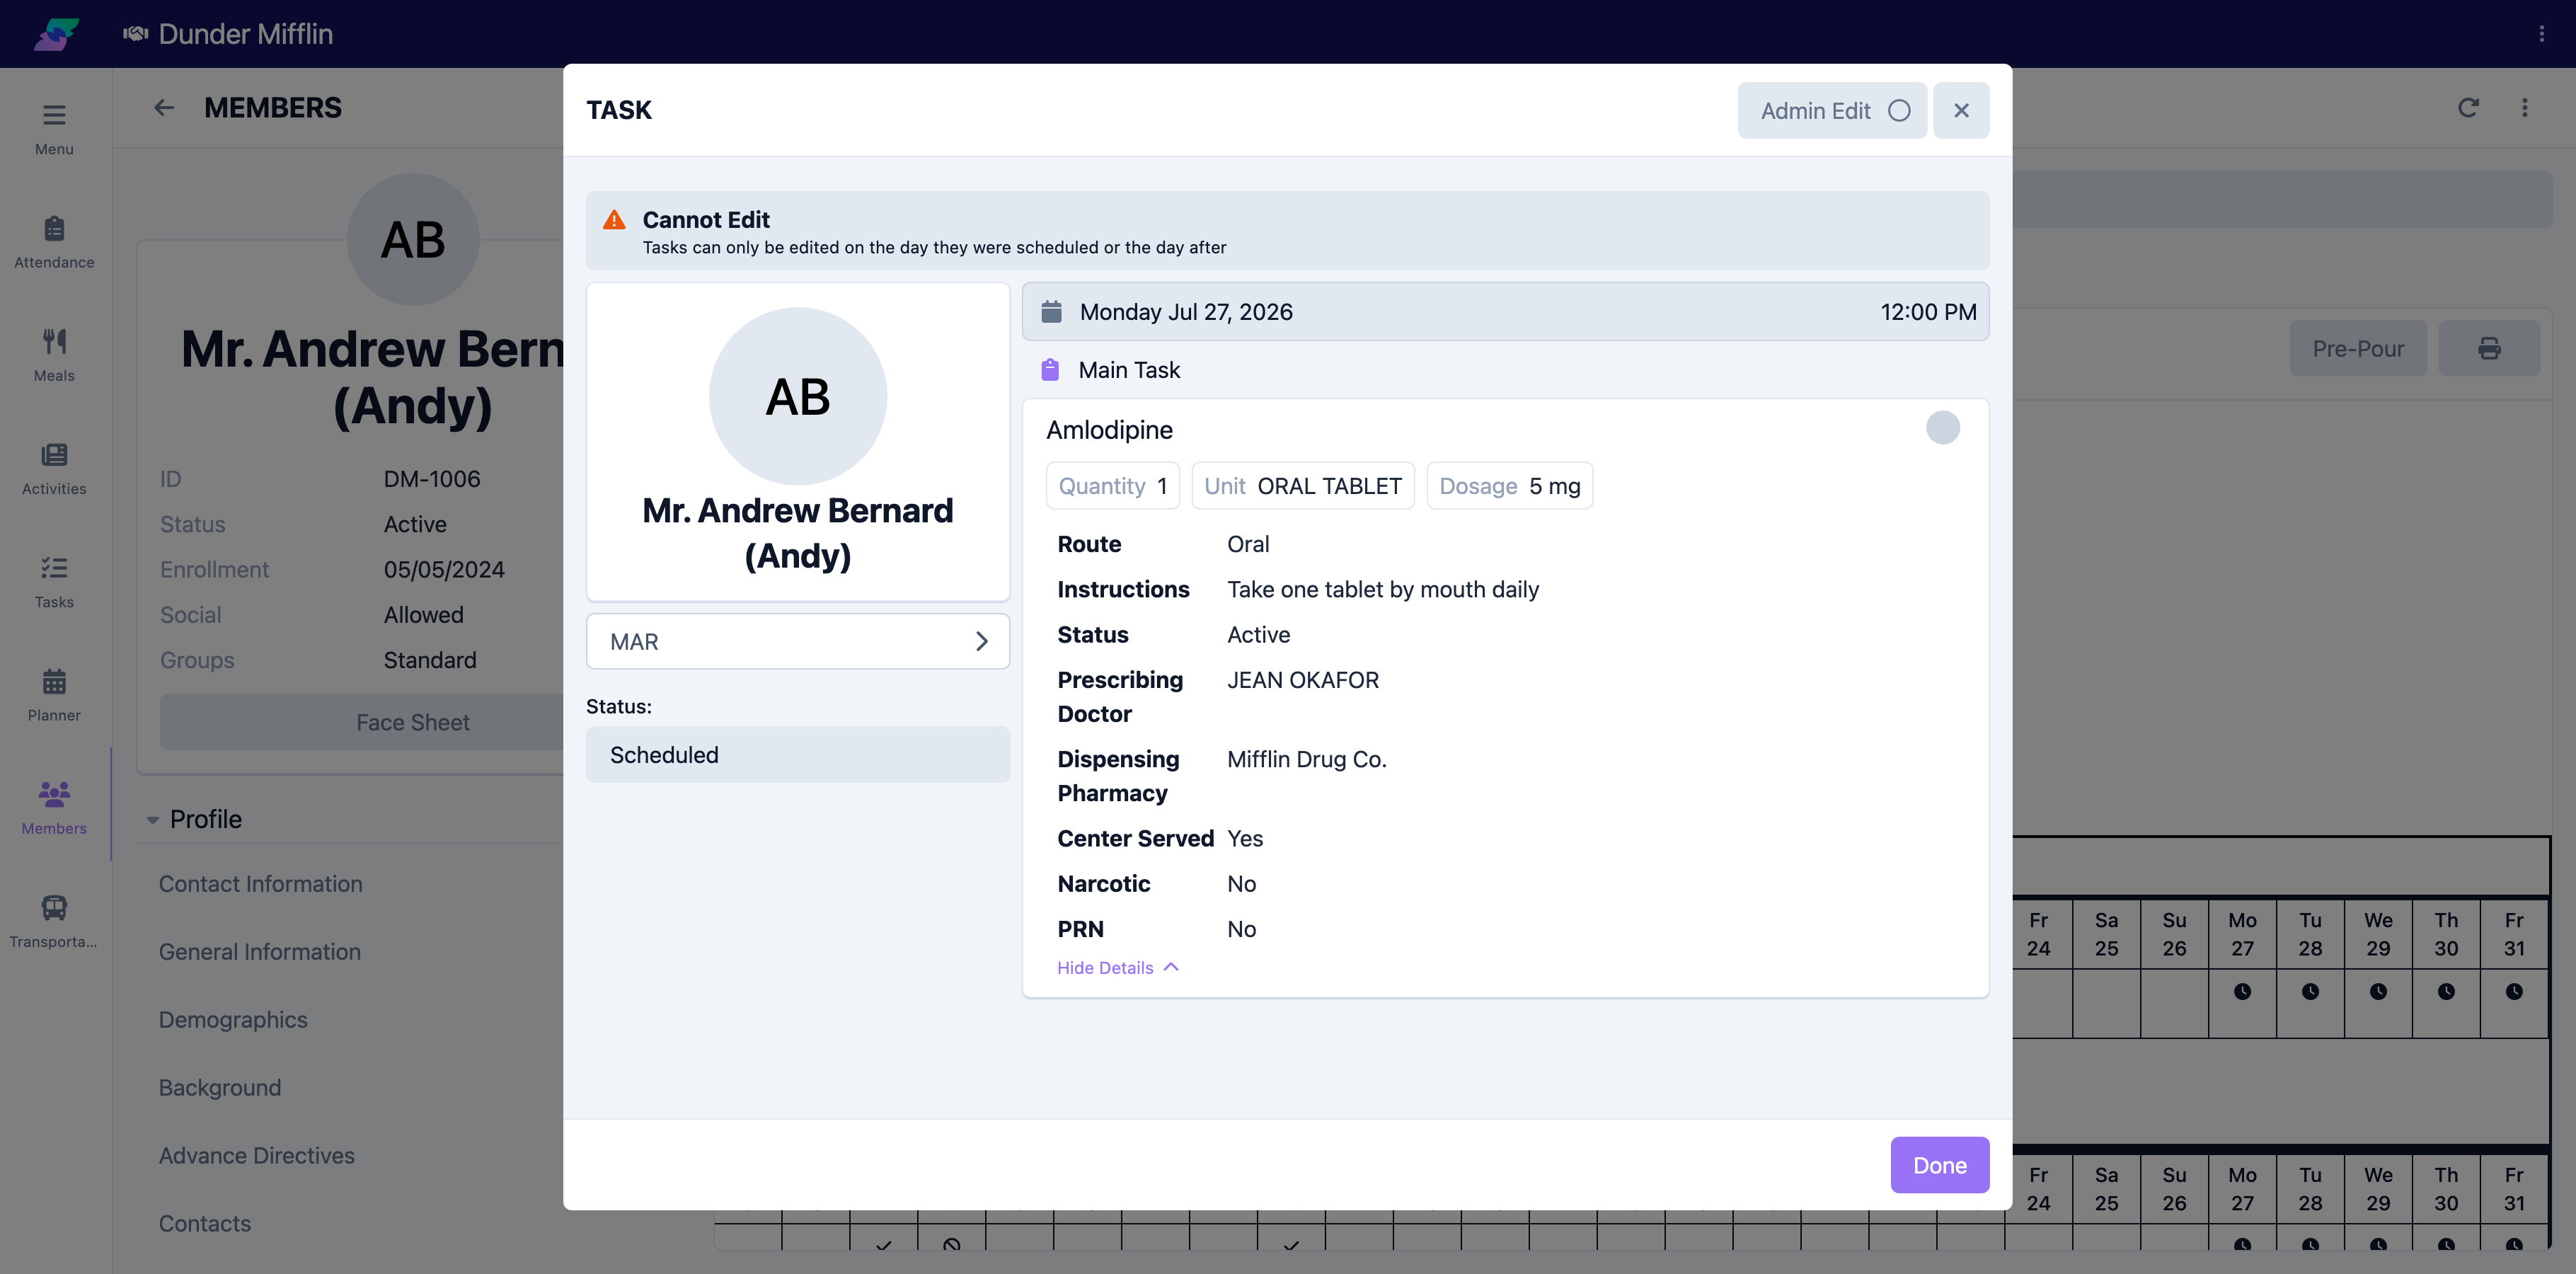Click the Cannot Edit warning triangle icon
Image resolution: width=2576 pixels, height=1274 pixels.
(614, 220)
